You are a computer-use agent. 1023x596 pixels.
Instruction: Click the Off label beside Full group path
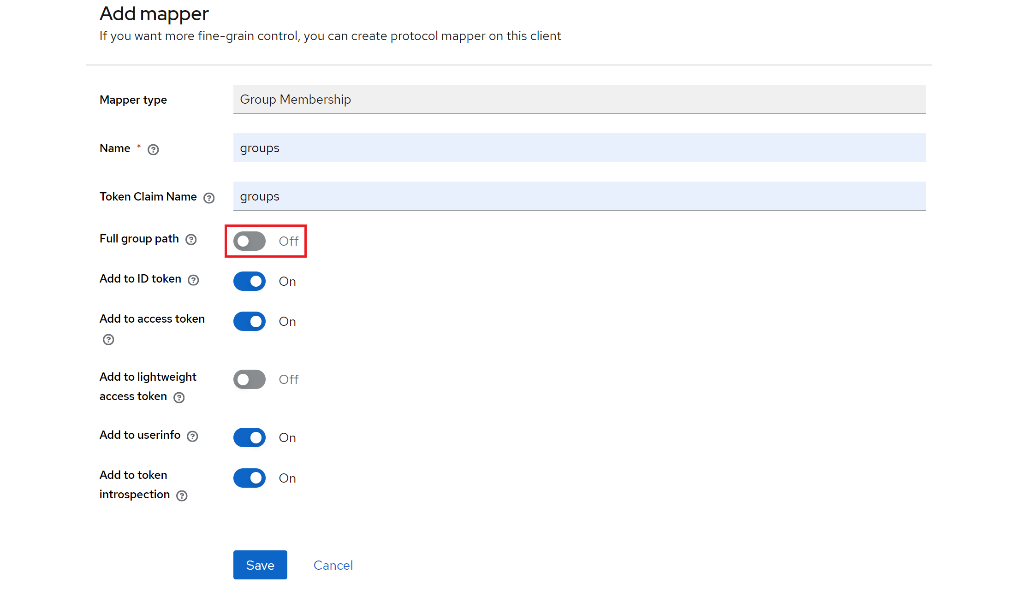pos(289,241)
